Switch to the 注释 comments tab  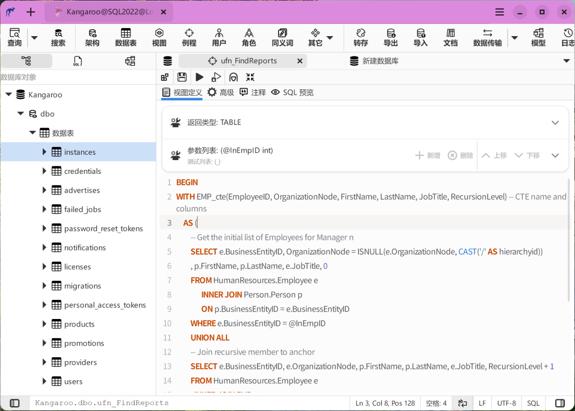click(x=253, y=93)
